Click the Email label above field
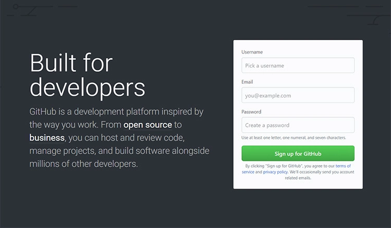Image resolution: width=391 pixels, height=228 pixels. click(247, 82)
